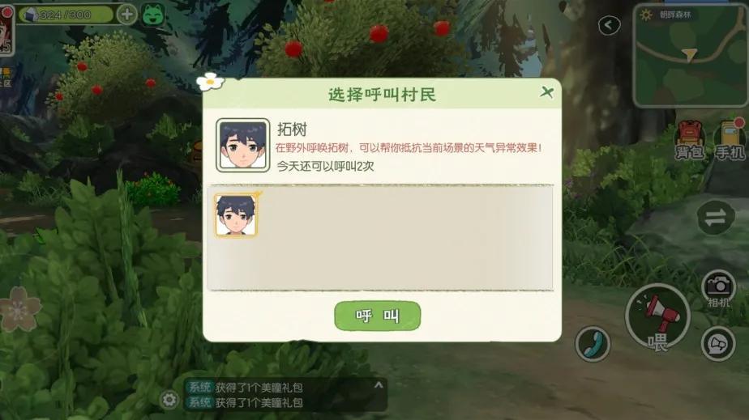Tap the teal telephone call icon
749x420 pixels.
coord(593,344)
